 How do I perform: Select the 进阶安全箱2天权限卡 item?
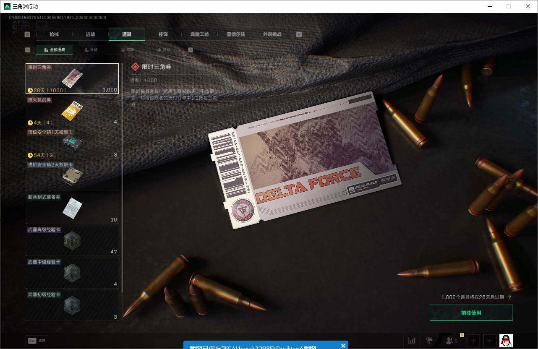(x=72, y=176)
